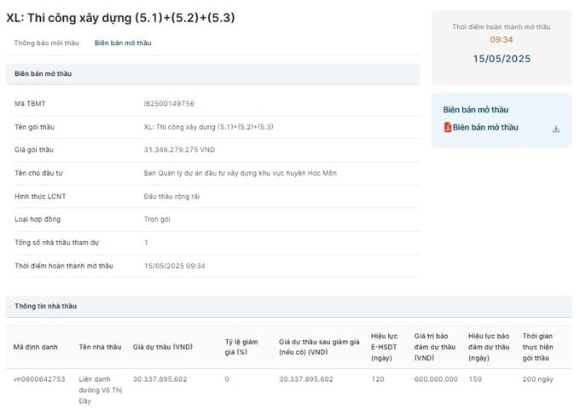The height and width of the screenshot is (410, 580).
Task: Click the bid guarantee value 600.000.000
Action: pyautogui.click(x=436, y=379)
